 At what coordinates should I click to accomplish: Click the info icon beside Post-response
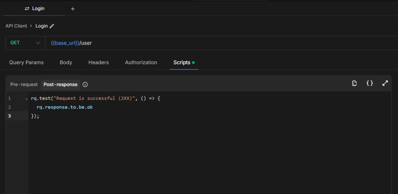coord(85,84)
